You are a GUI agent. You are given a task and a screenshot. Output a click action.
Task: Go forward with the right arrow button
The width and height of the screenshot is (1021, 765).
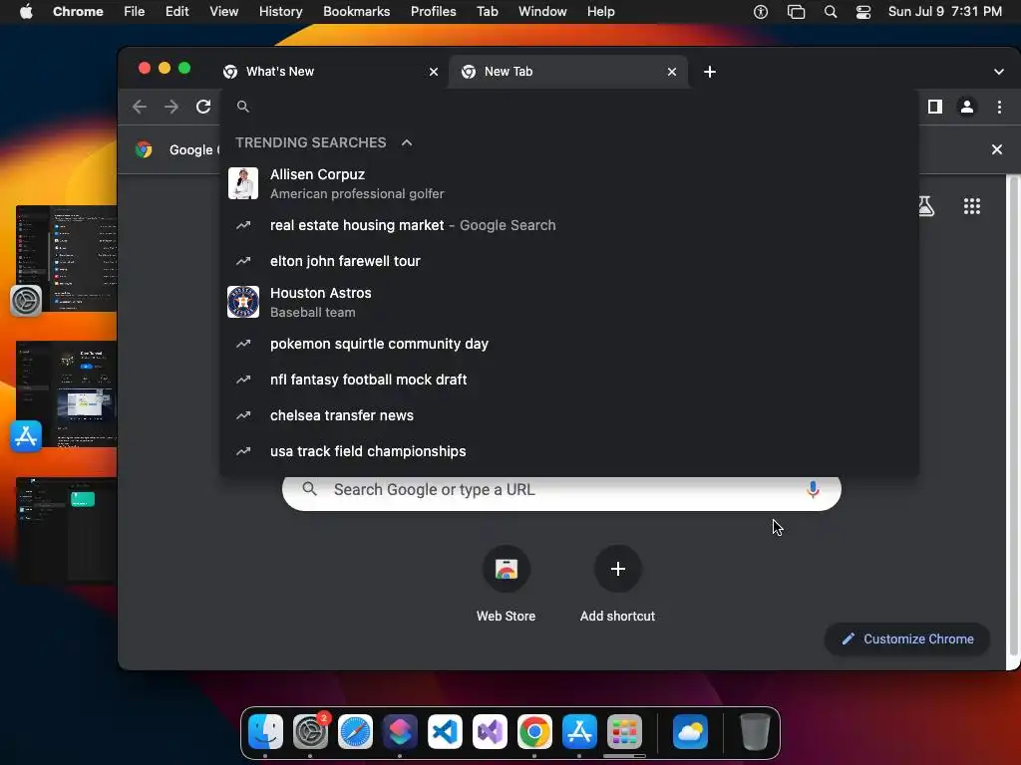coord(171,107)
